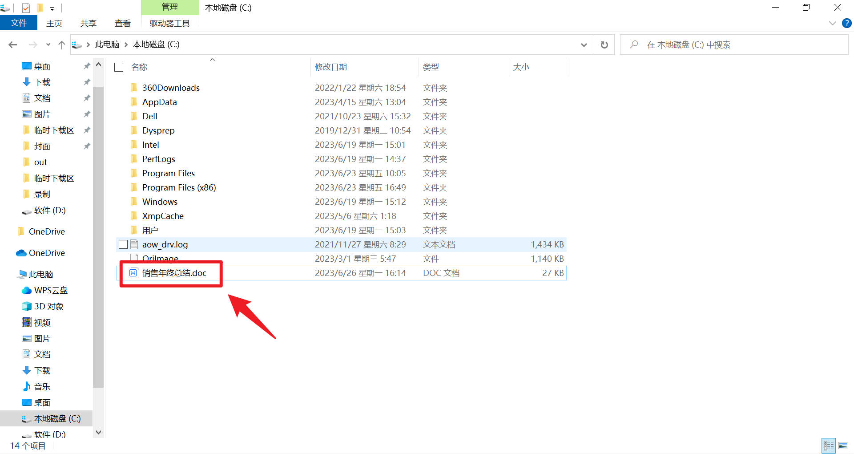Click the Forward navigation arrow
854x454 pixels.
(32, 45)
